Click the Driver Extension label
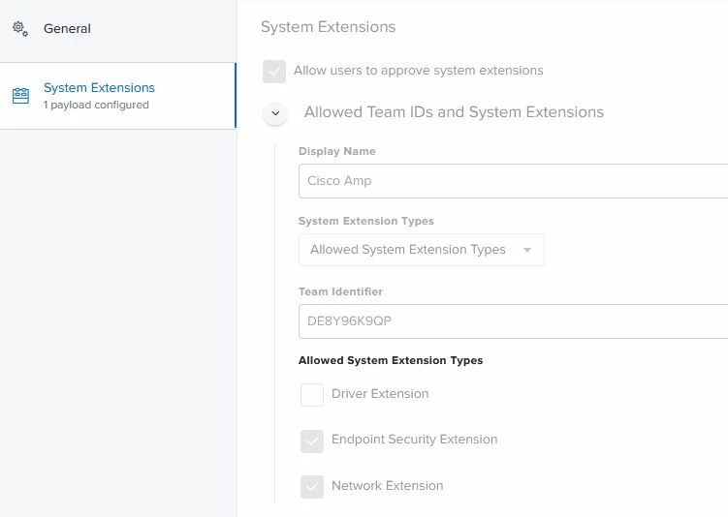 point(380,394)
